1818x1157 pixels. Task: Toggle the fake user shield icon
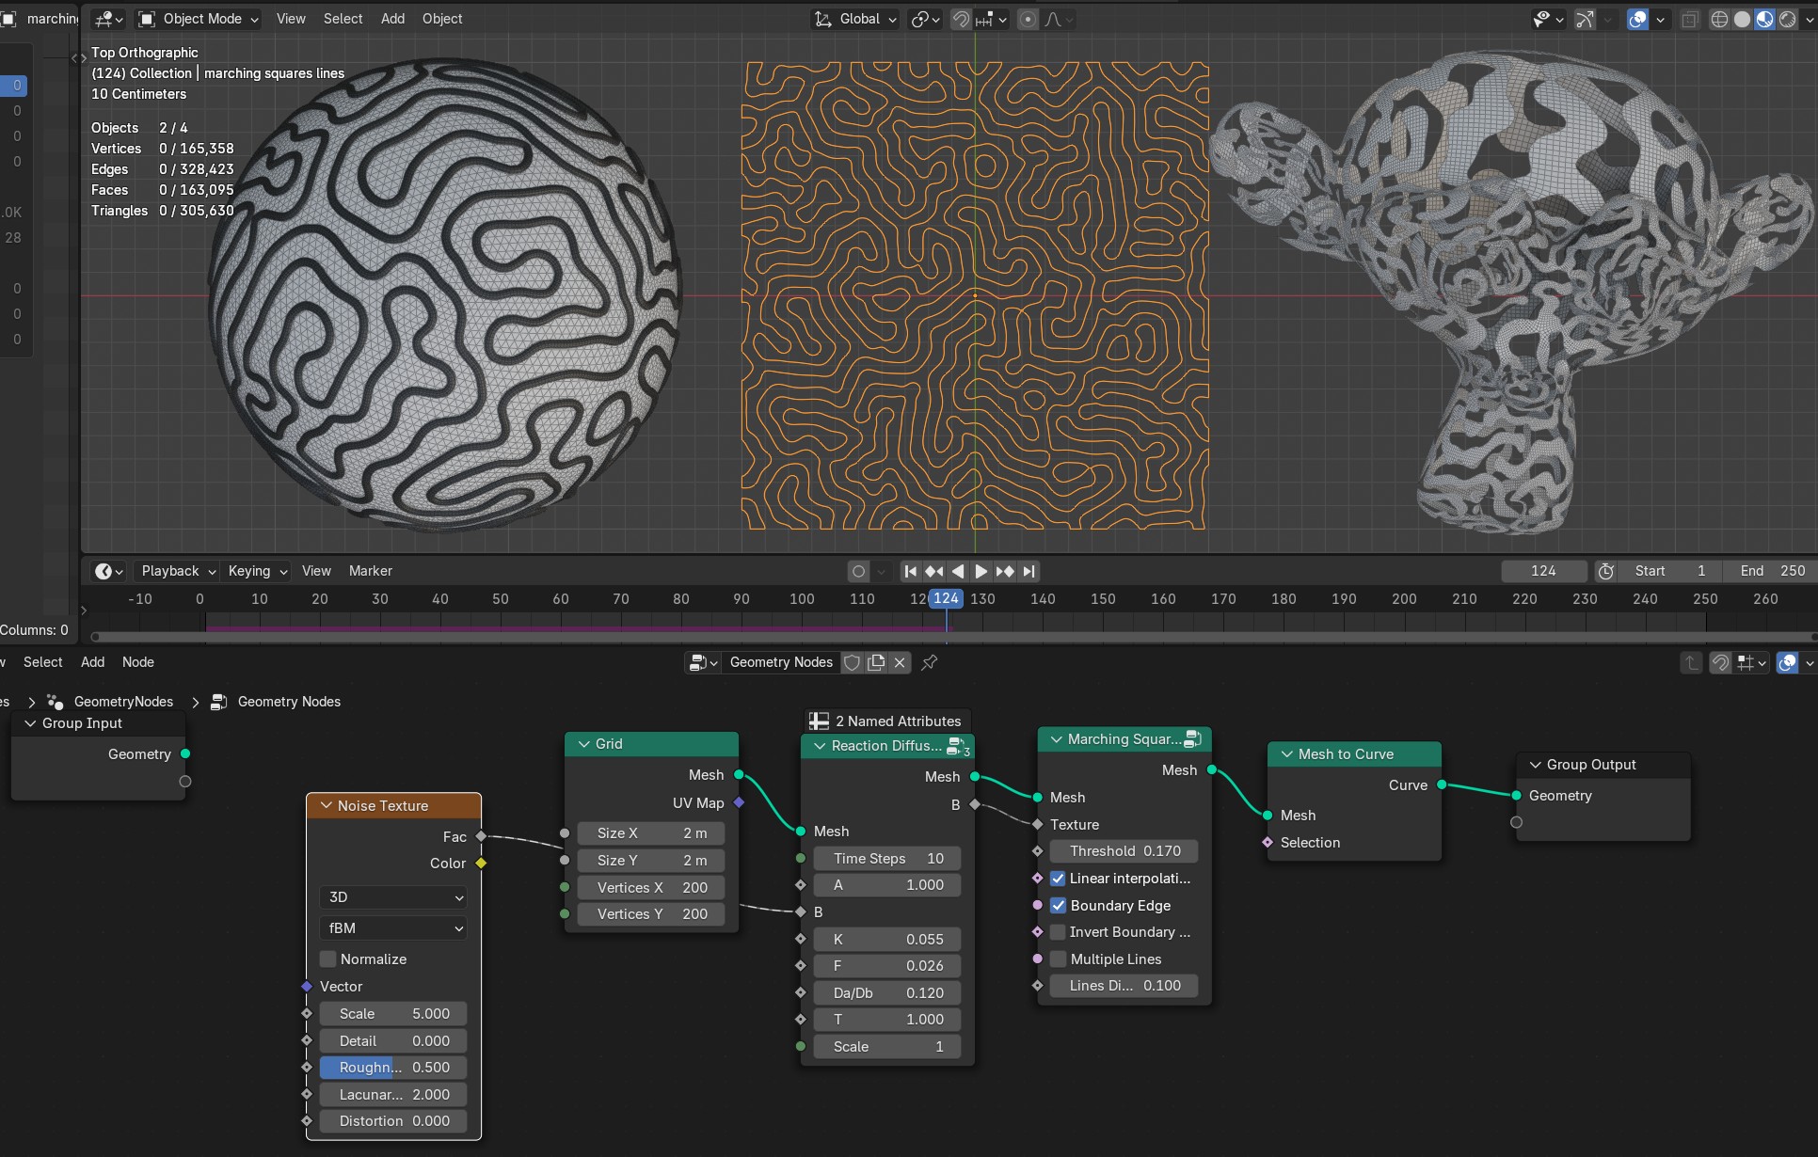852,662
